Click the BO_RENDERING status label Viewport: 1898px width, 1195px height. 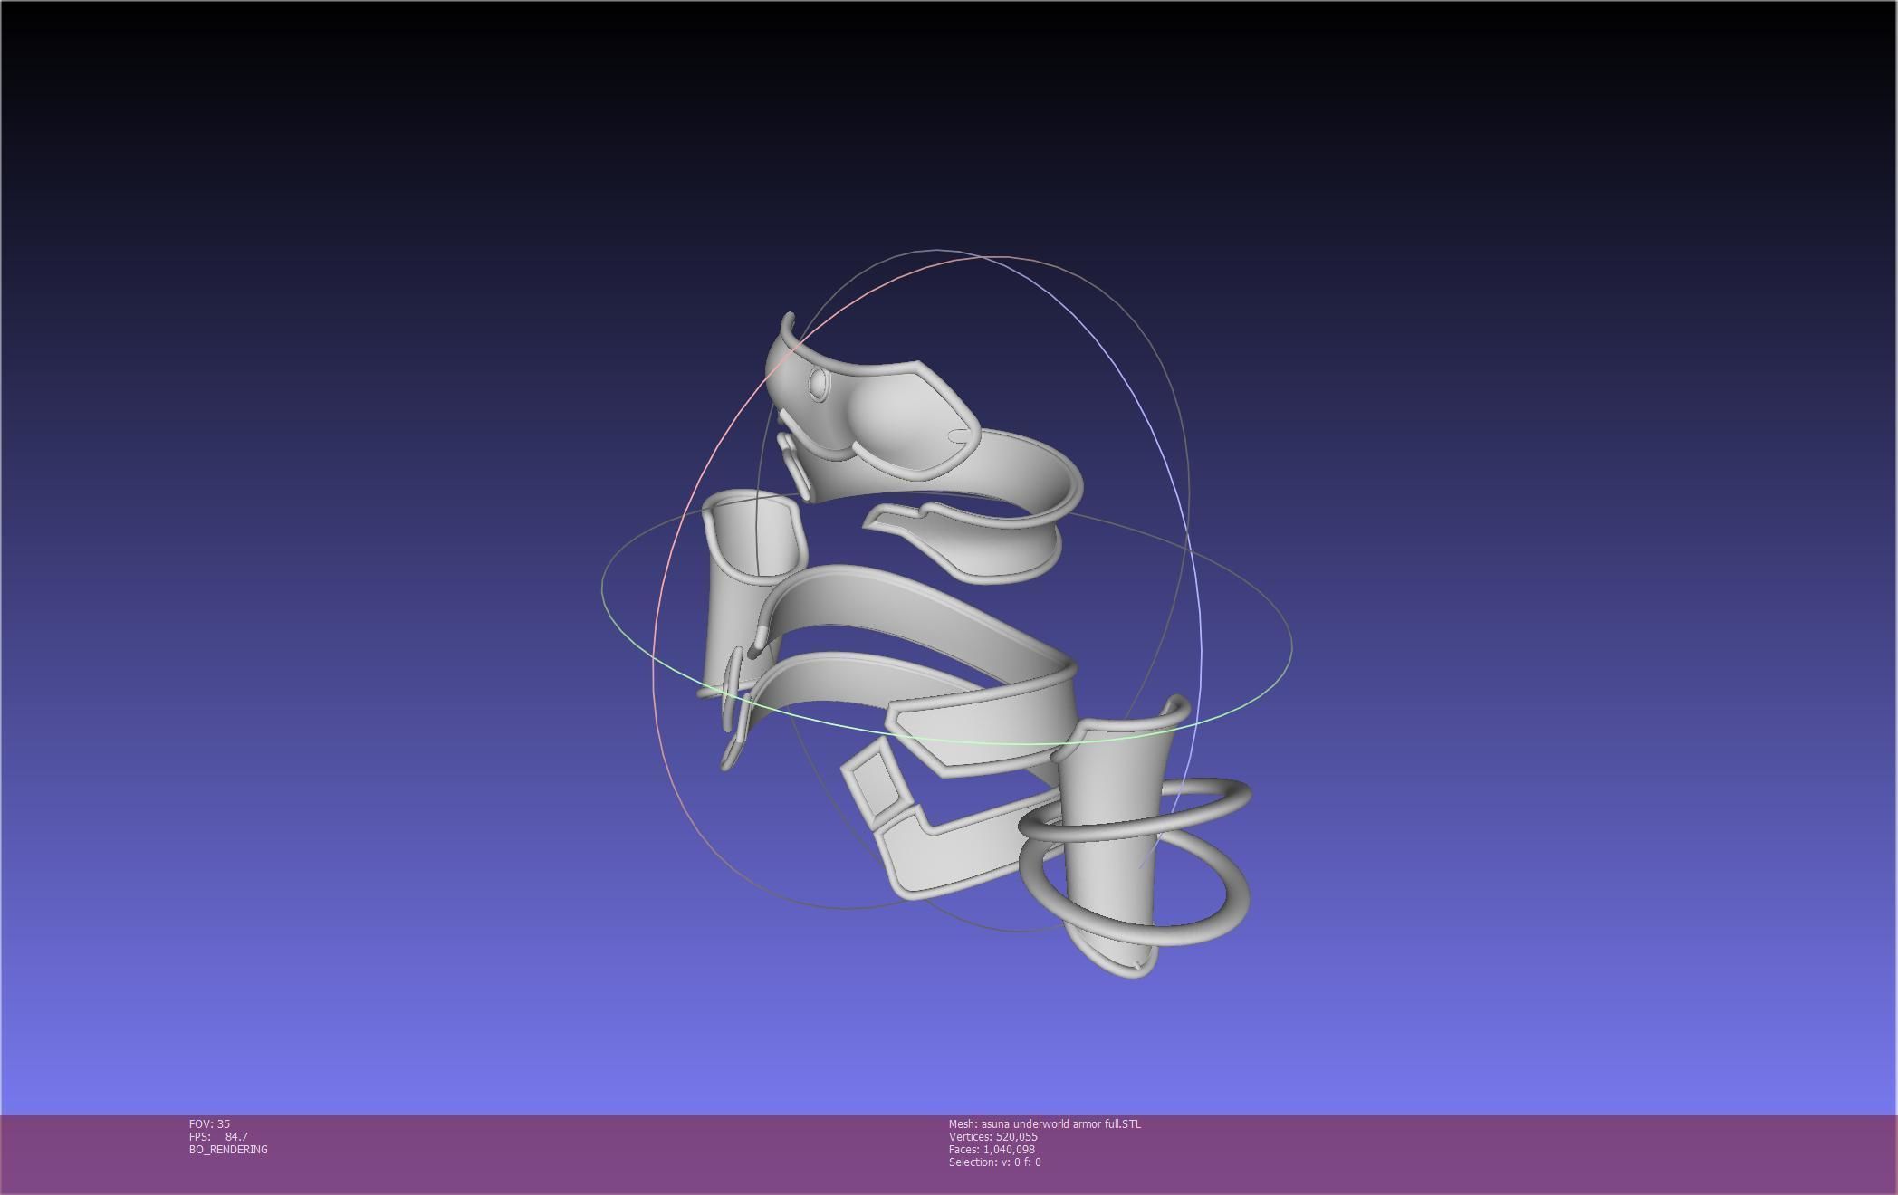coord(228,1149)
